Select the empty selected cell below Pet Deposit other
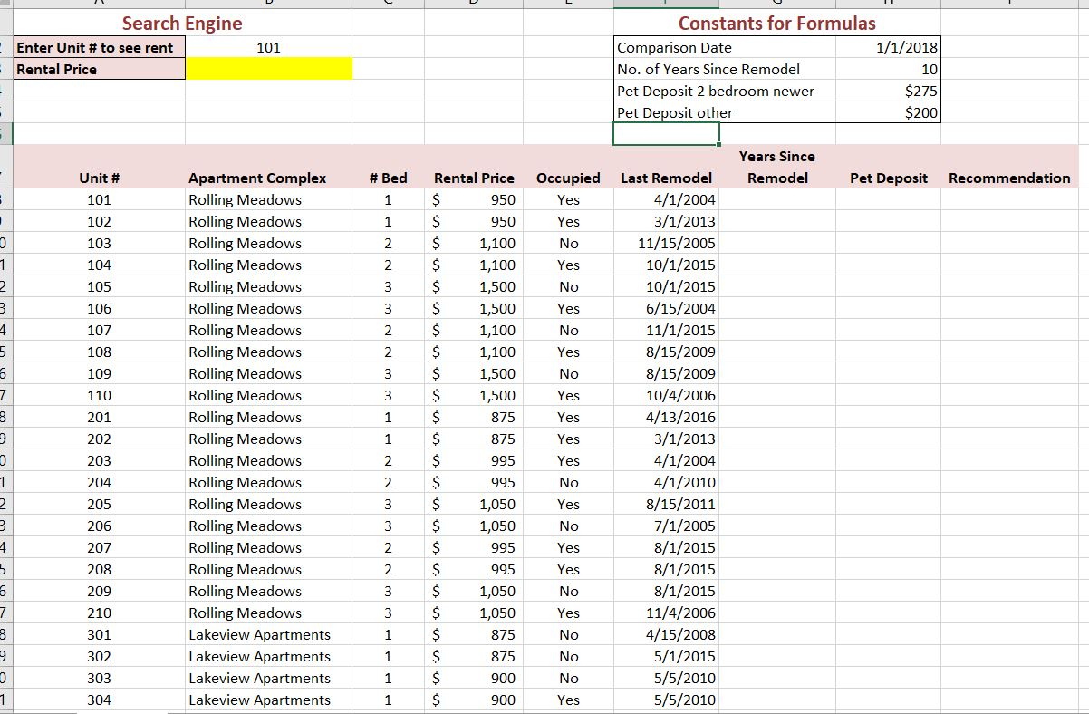This screenshot has height=714, width=1089. [666, 134]
